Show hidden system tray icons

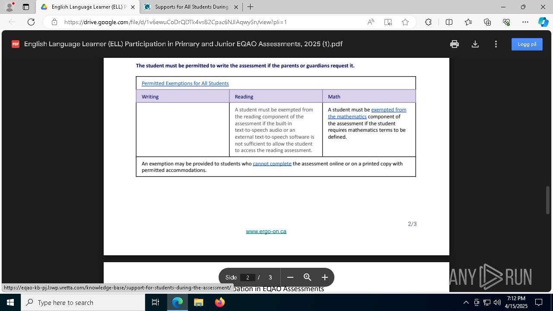[x=466, y=302]
